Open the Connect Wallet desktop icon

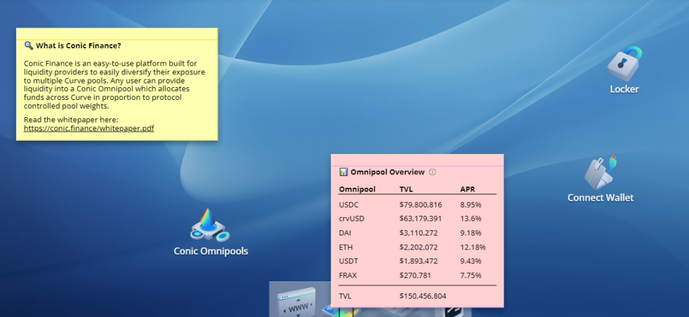pos(600,179)
